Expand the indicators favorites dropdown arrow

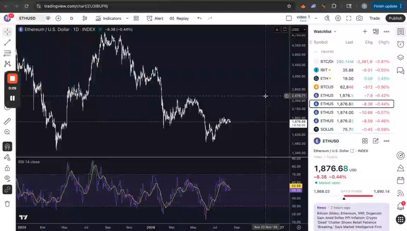(x=127, y=18)
